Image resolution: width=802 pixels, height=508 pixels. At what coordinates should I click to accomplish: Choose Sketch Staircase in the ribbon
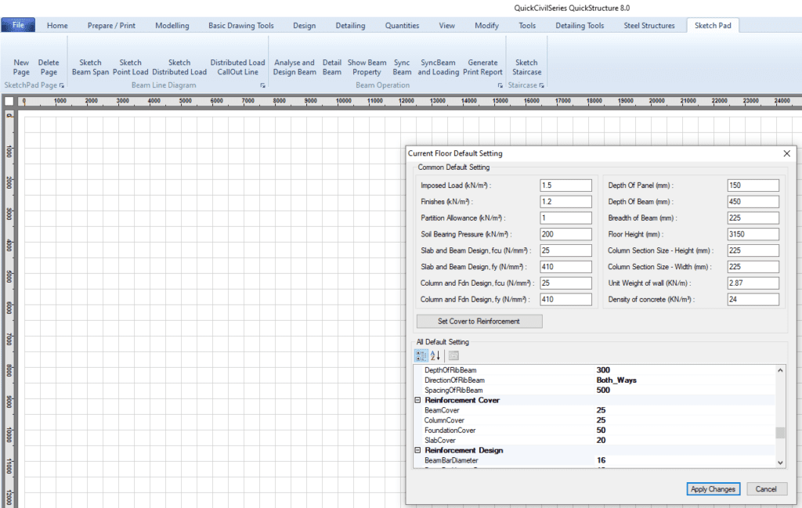(x=526, y=67)
